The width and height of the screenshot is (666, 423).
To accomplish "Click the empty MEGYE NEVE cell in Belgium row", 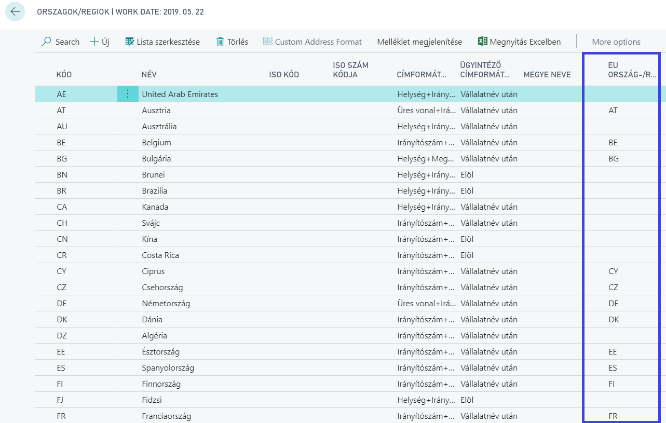I will pyautogui.click(x=552, y=143).
